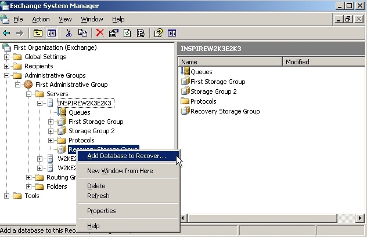
Task: Click the First Administrative Group globe icon
Action: tap(28, 85)
